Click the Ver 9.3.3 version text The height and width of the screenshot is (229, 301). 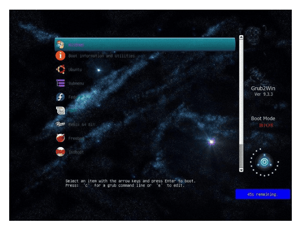click(x=263, y=94)
